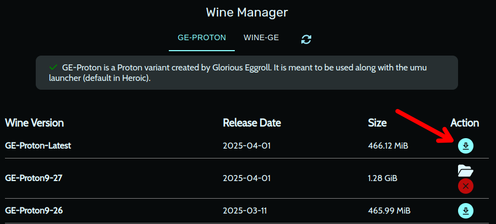Refresh the wine versions list
This screenshot has width=496, height=224.
pos(306,39)
